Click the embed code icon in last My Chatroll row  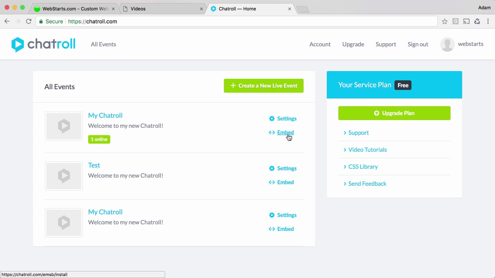(272, 229)
